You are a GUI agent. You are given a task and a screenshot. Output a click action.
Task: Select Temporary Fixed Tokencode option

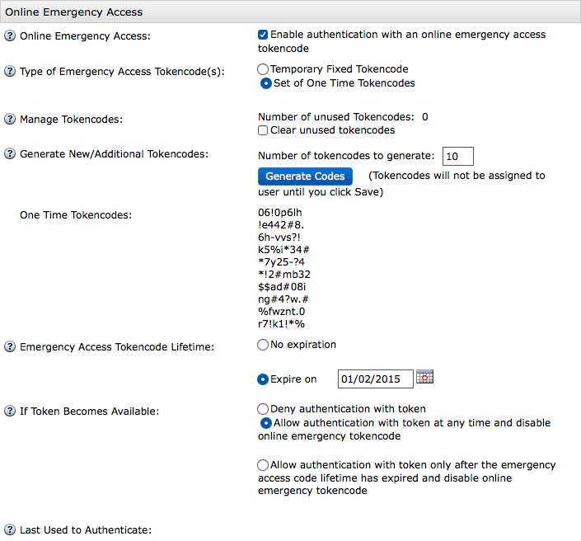click(263, 69)
